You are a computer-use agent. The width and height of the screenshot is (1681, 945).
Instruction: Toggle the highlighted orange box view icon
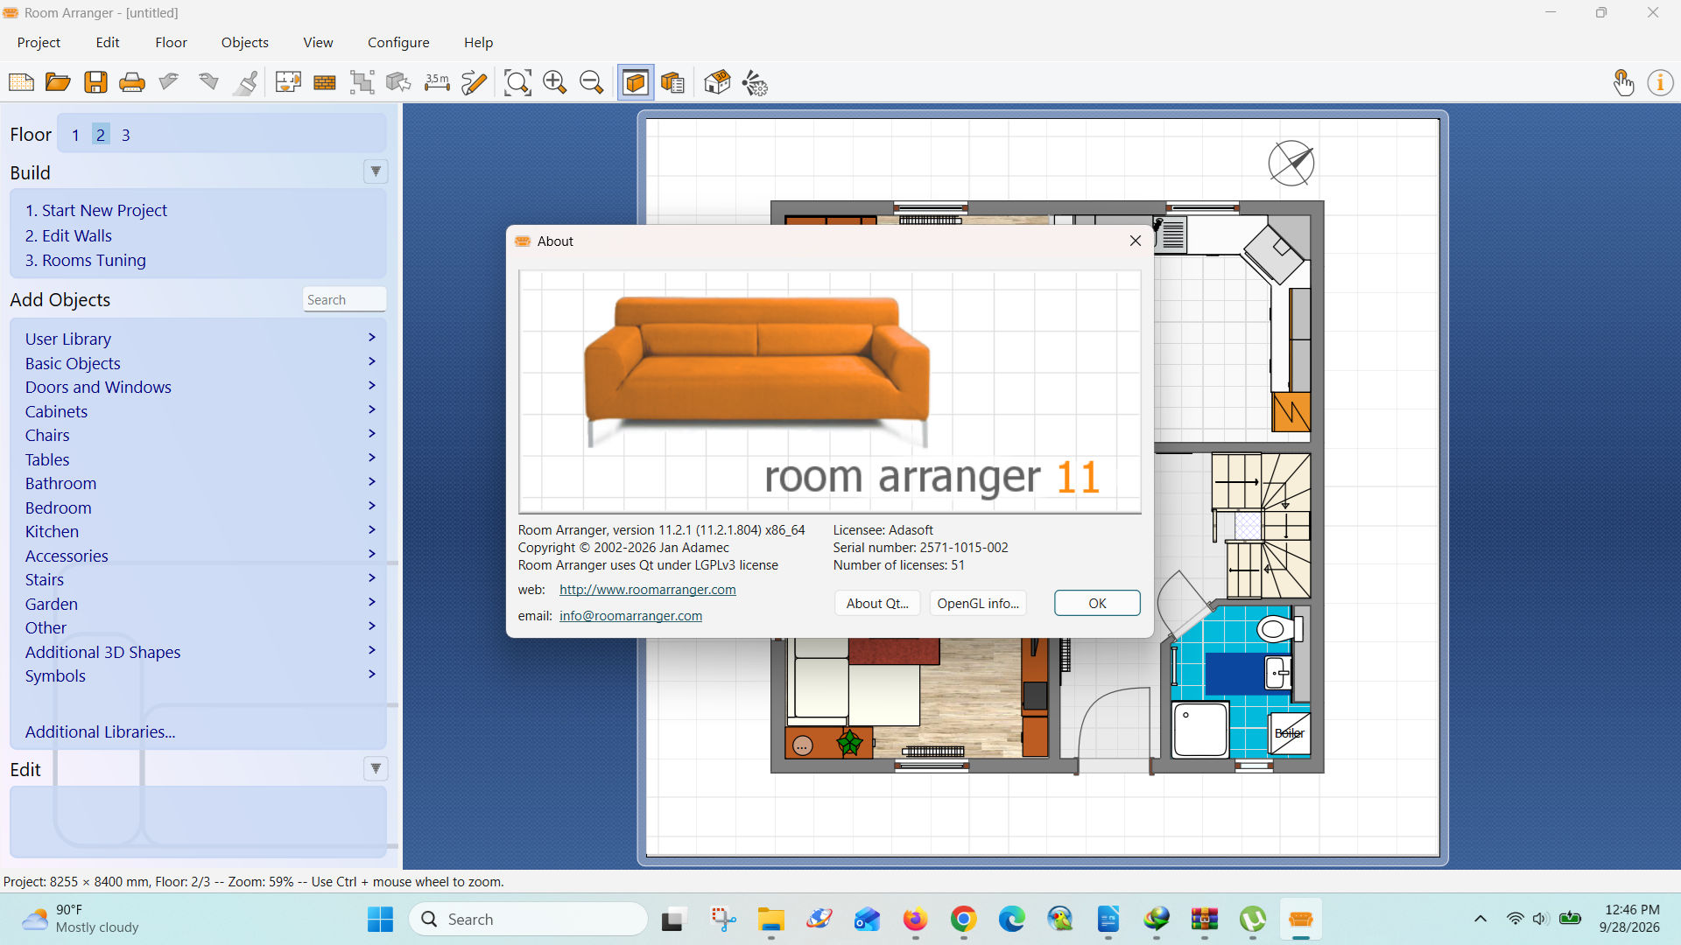[636, 83]
